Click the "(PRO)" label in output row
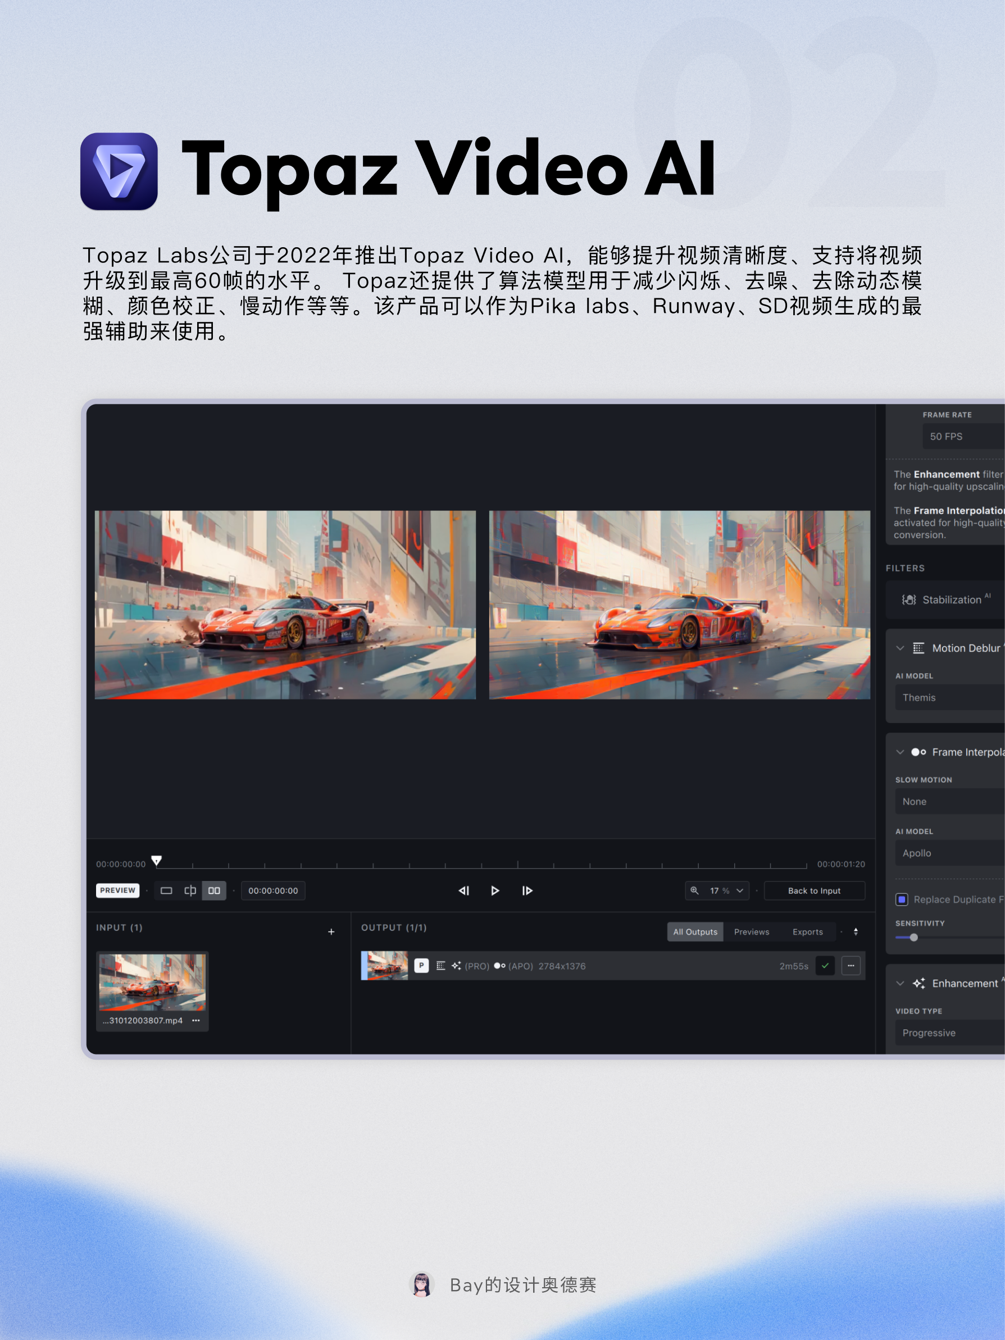 477,966
